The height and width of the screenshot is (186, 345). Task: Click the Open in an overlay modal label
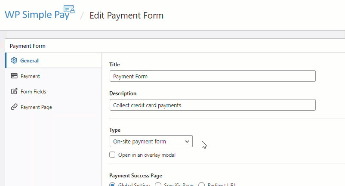coord(147,155)
